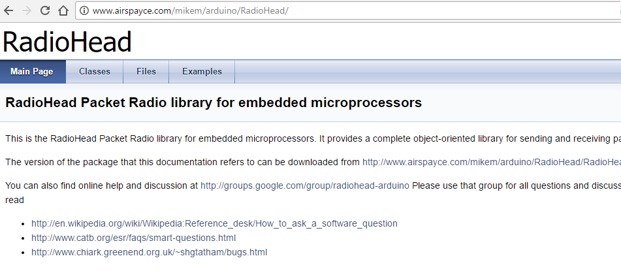View site information icon in address bar
This screenshot has height=271, width=621.
point(84,11)
